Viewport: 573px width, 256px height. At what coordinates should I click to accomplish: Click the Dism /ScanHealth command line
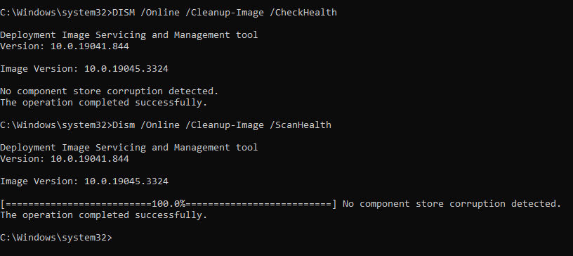pyautogui.click(x=166, y=125)
